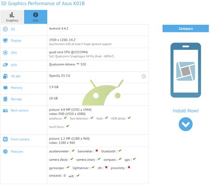The width and height of the screenshot is (210, 185).
Task: Expand the 3D API row chevron
Action: click(x=144, y=76)
